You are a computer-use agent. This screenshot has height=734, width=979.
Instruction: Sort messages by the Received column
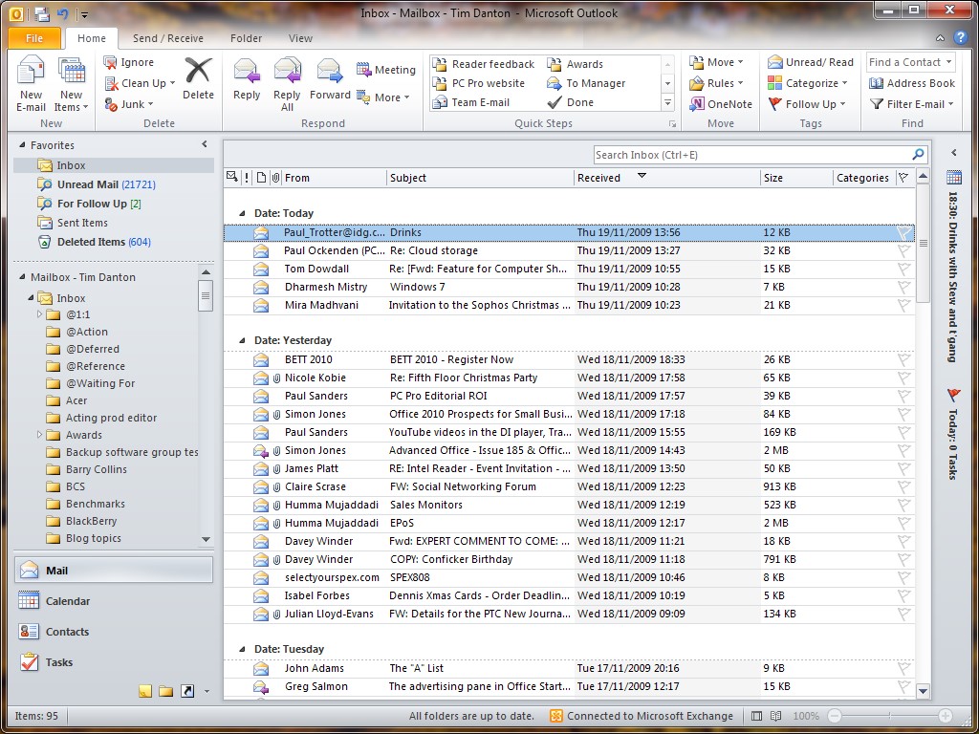(666, 178)
